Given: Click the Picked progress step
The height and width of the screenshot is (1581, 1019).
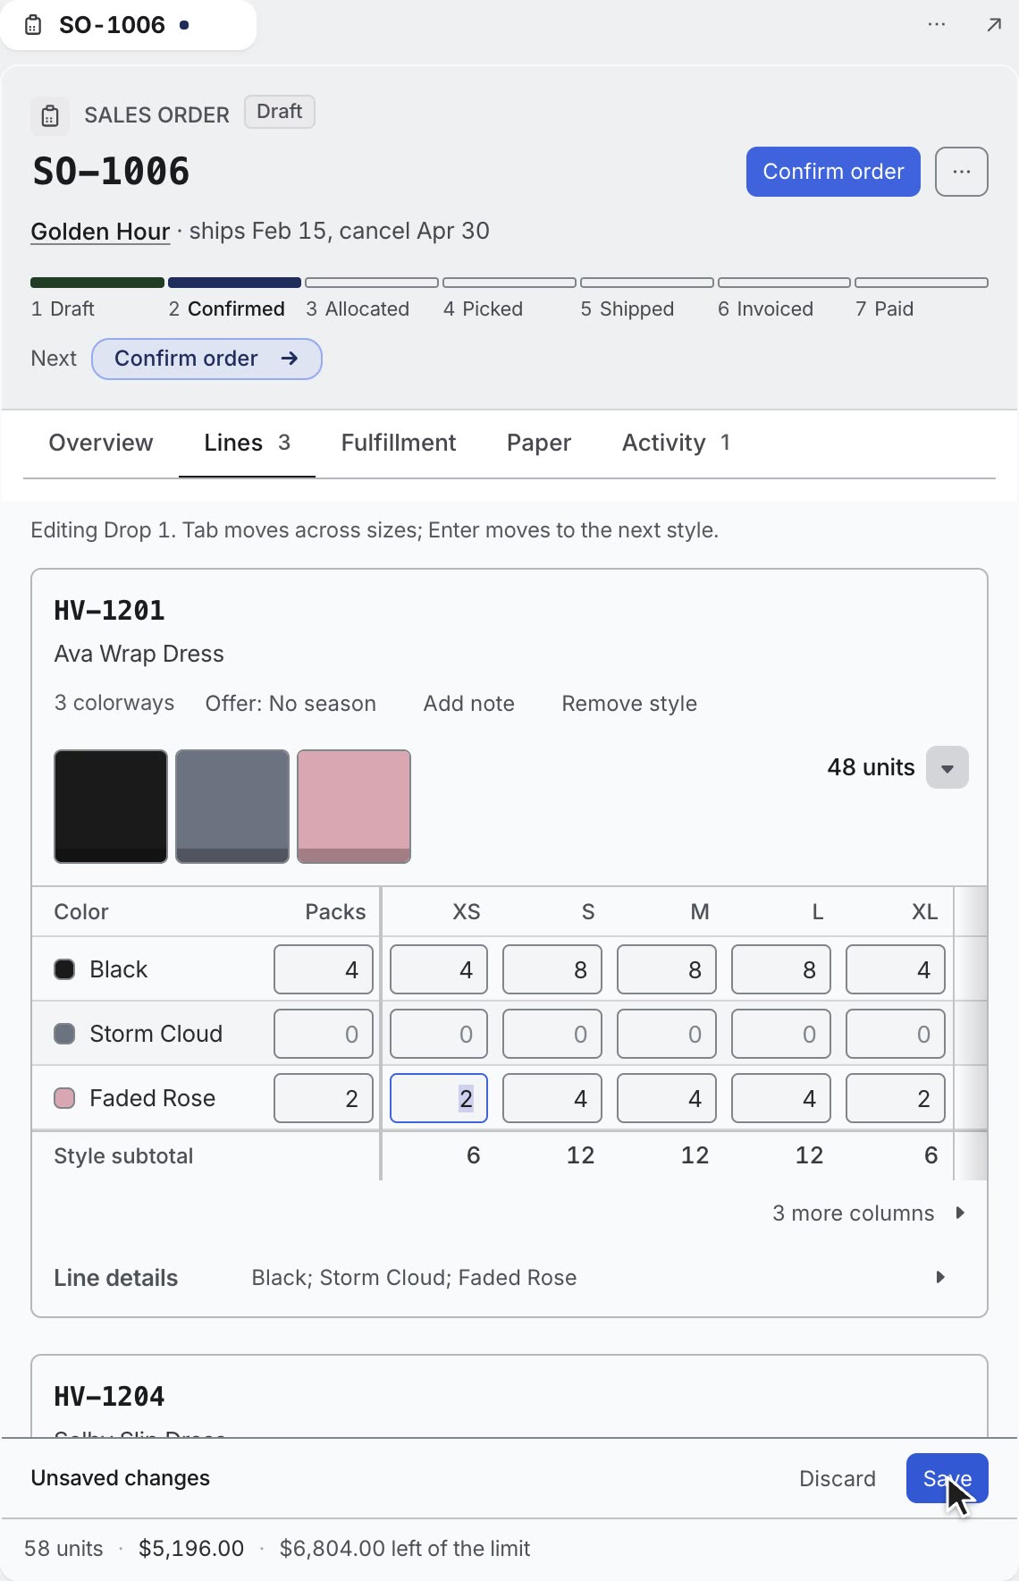Looking at the screenshot, I should tap(509, 299).
